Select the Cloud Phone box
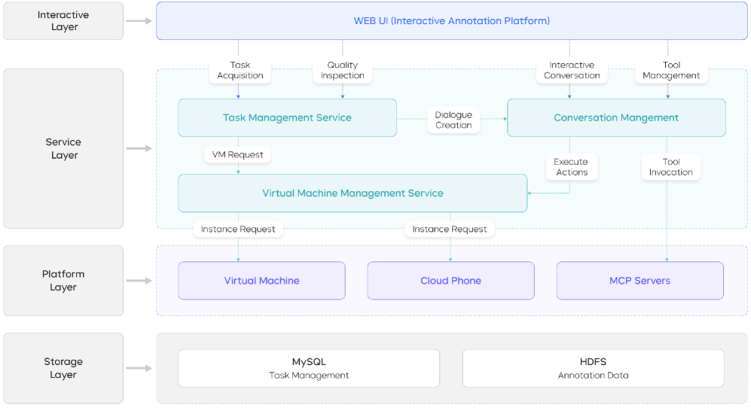This screenshot has height=408, width=751. point(450,281)
